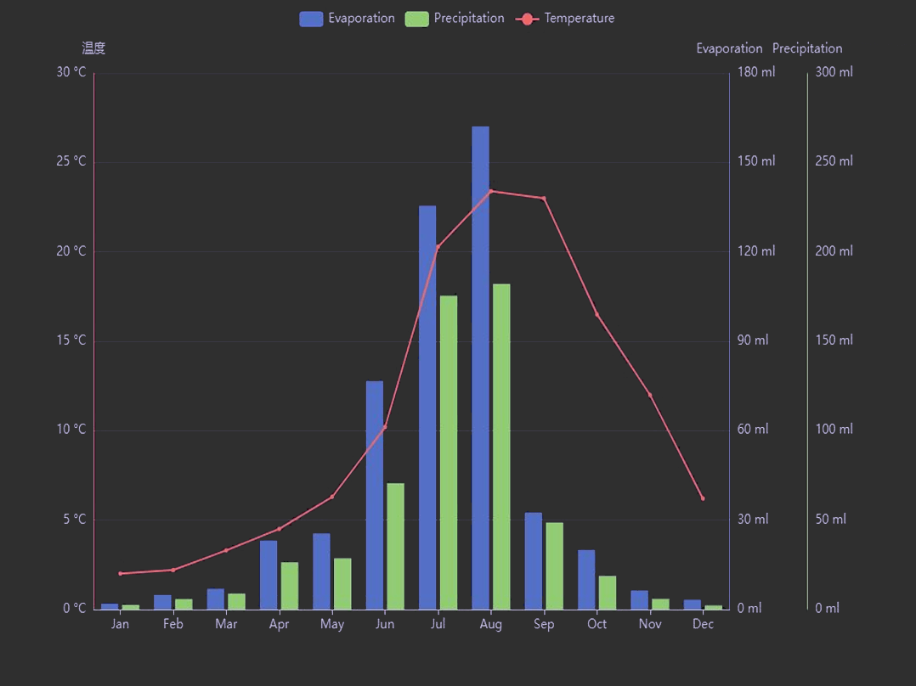Click the Temperature legend text label
Screen dimensions: 916x686
[579, 19]
